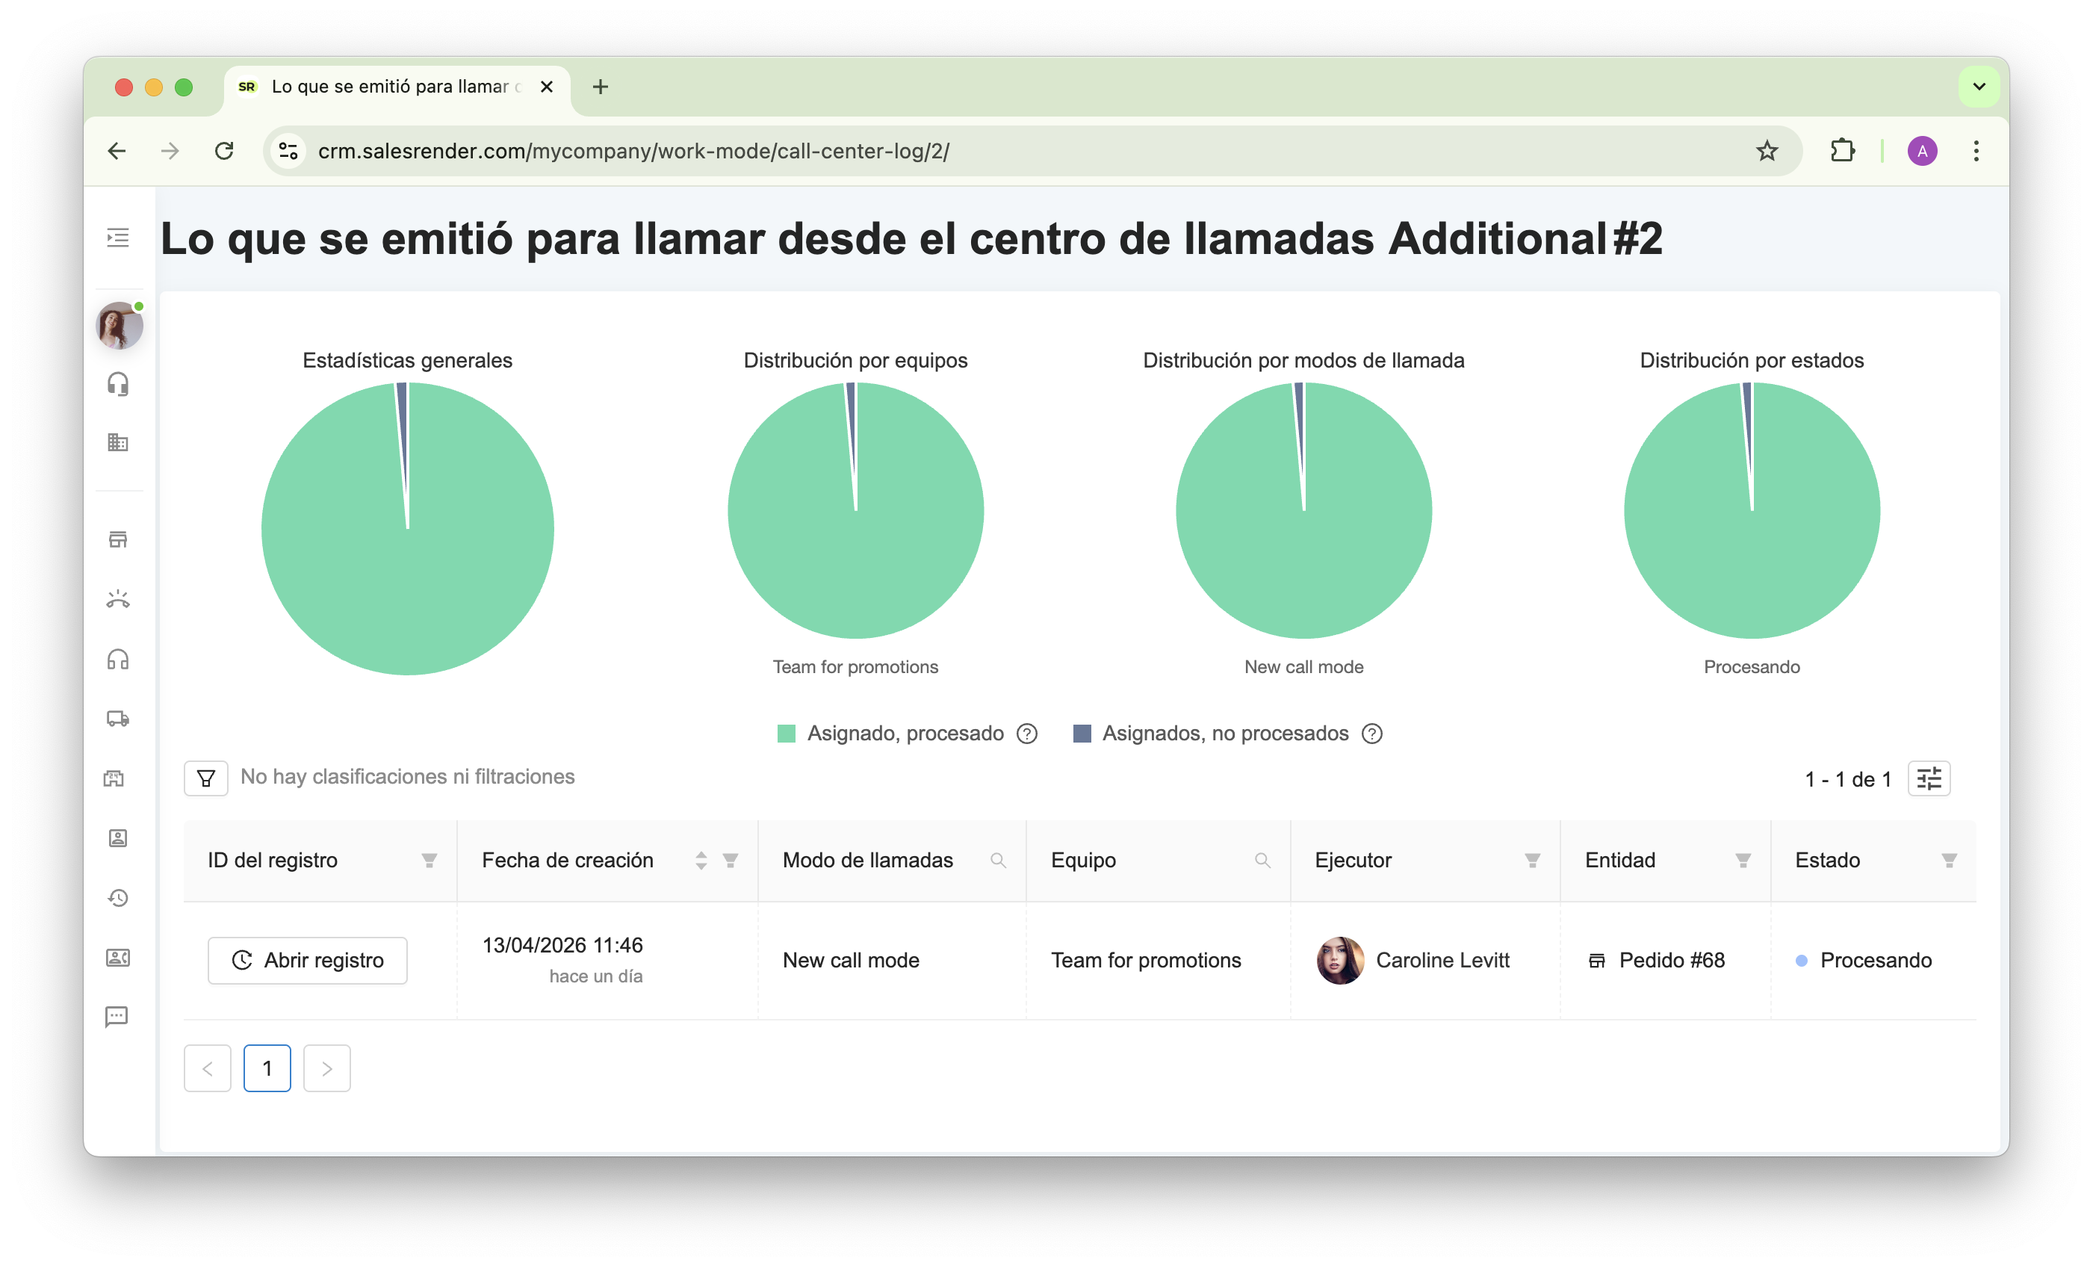Sort by Fecha de creación arrows

pyautogui.click(x=701, y=861)
